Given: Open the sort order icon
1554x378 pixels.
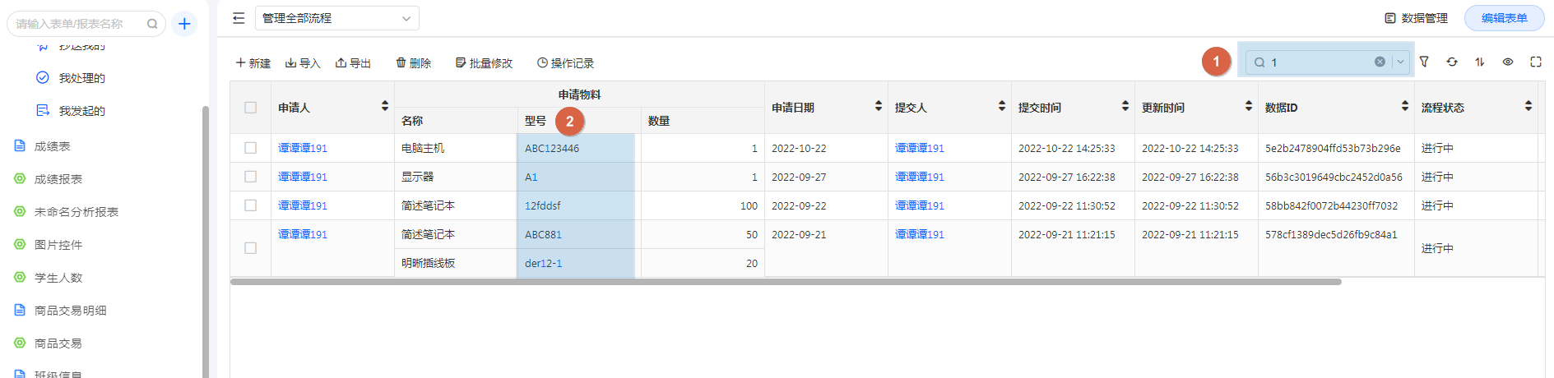Looking at the screenshot, I should pos(1480,62).
